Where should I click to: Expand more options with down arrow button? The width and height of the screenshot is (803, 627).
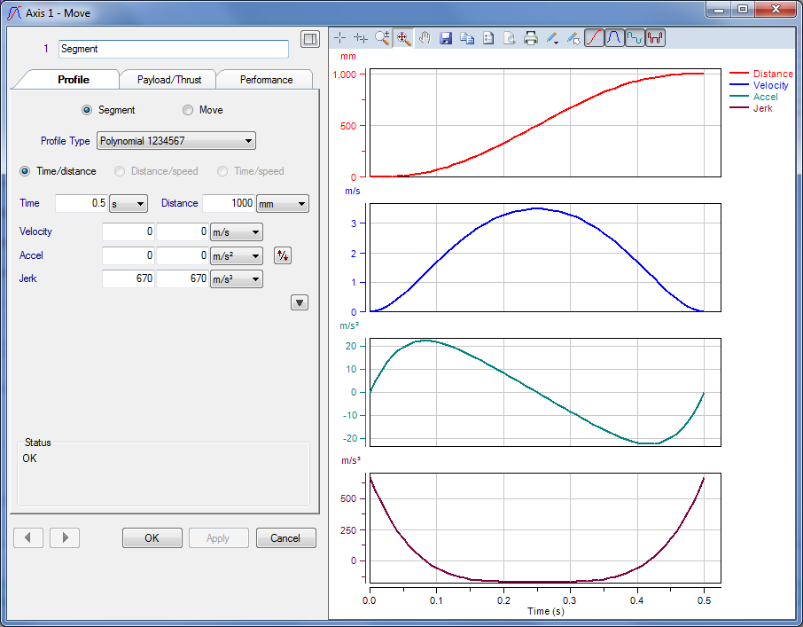coord(300,302)
